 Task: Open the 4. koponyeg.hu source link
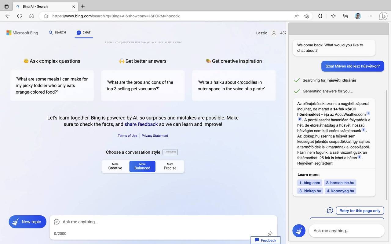click(341, 191)
